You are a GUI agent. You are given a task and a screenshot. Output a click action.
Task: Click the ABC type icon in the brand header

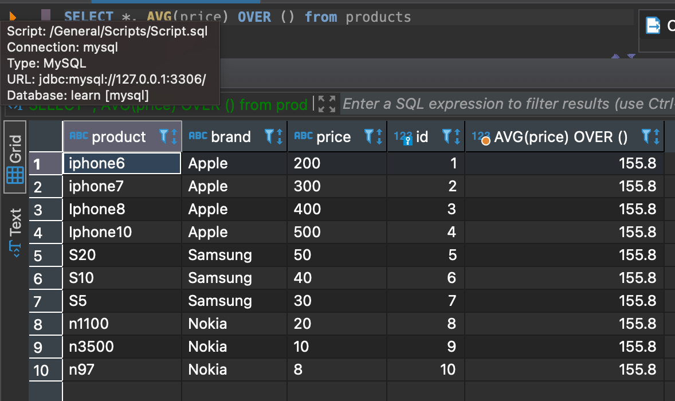[x=198, y=136]
